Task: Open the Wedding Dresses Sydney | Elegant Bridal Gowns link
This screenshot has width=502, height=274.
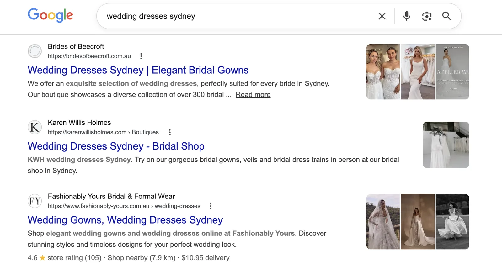Action: tap(138, 70)
